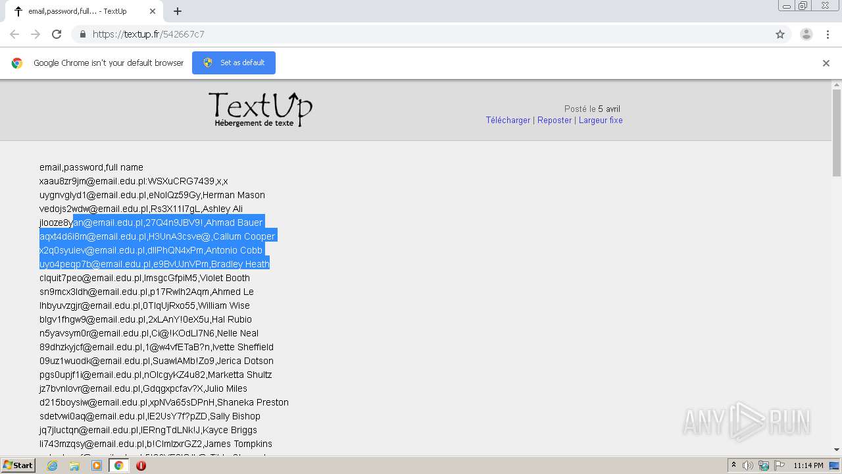Click the Kayce Briggs line

pyautogui.click(x=148, y=430)
